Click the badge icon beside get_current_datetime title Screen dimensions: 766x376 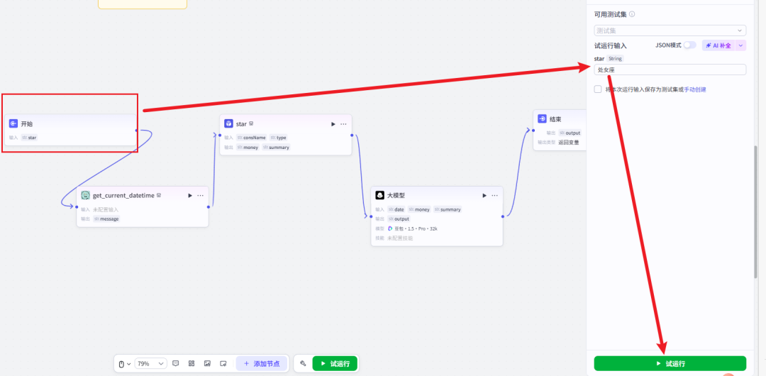coord(159,195)
